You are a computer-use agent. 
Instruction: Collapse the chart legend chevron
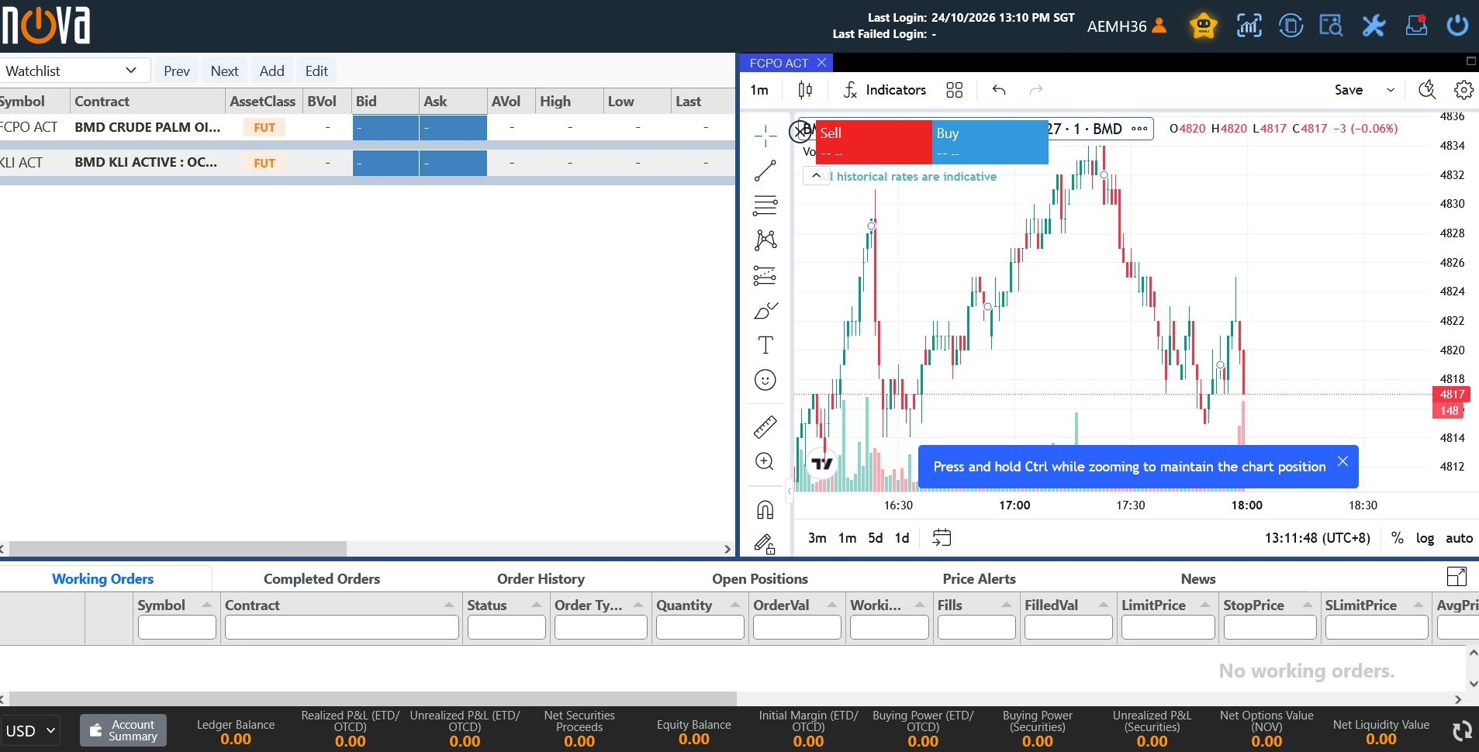coord(816,176)
